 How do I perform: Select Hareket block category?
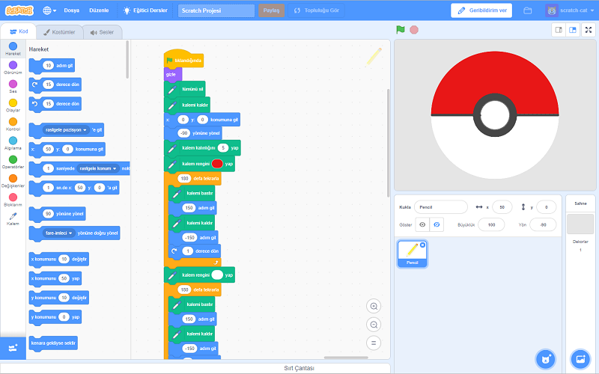[13, 49]
